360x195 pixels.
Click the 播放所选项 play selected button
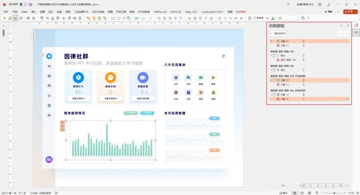(x=278, y=34)
